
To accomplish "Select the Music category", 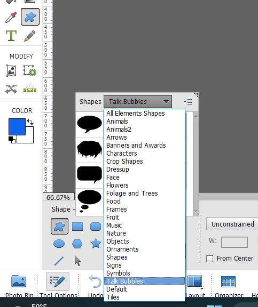I will (x=144, y=225).
